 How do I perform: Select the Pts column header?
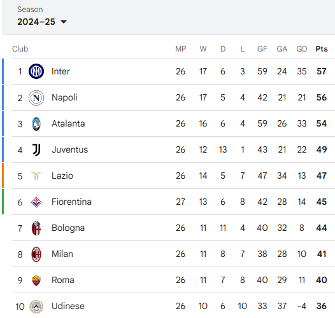322,49
